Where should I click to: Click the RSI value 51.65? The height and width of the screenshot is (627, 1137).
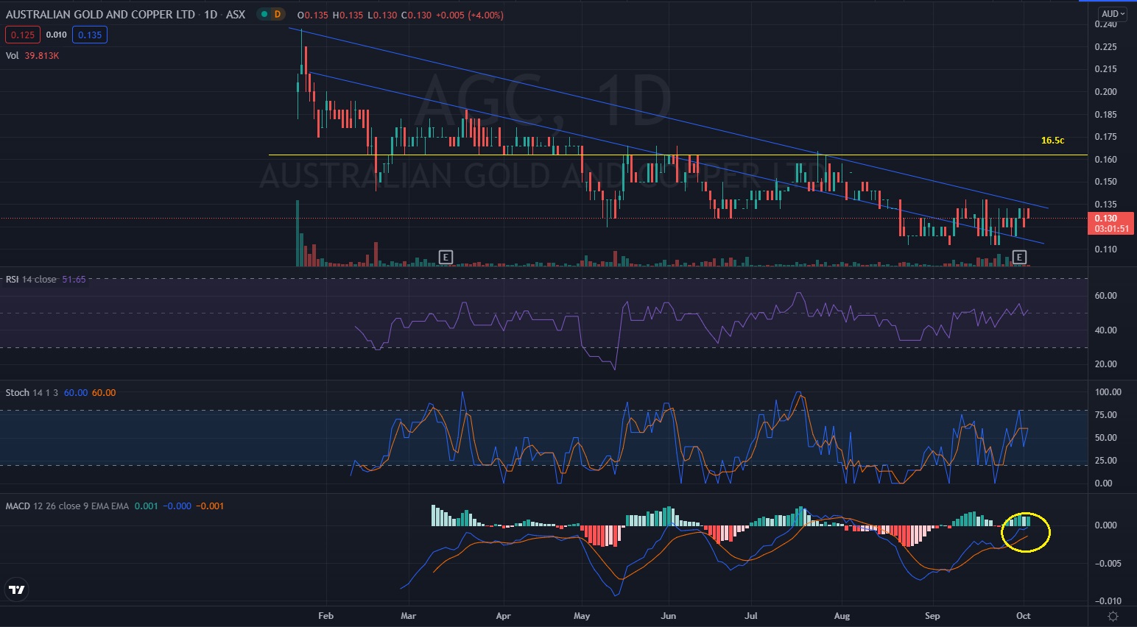pyautogui.click(x=74, y=280)
